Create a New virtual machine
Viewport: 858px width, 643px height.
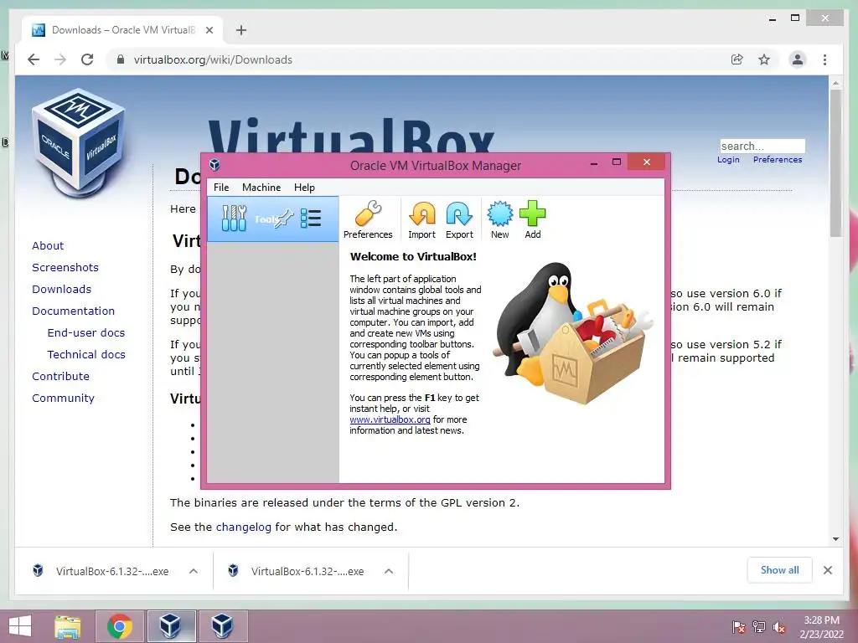click(499, 220)
